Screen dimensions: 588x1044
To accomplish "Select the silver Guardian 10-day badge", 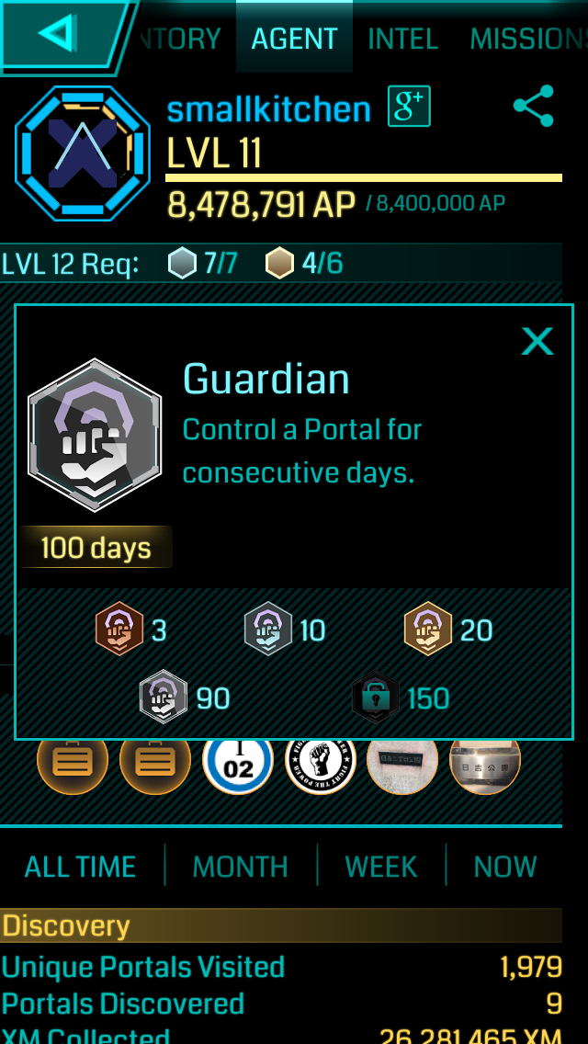I will [x=268, y=629].
